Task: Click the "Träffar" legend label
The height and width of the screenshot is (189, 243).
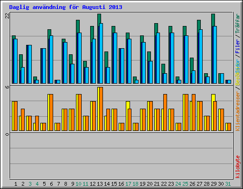Action: coord(237,23)
